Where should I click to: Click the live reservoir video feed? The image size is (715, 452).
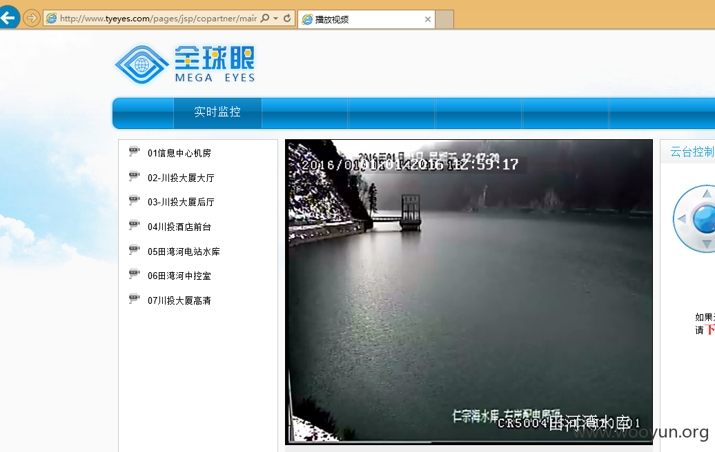[x=469, y=291]
